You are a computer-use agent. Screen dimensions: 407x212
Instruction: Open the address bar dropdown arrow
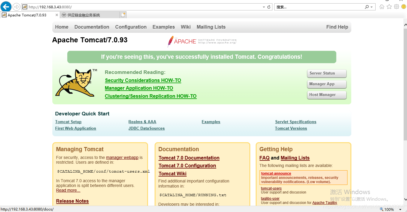264,7
